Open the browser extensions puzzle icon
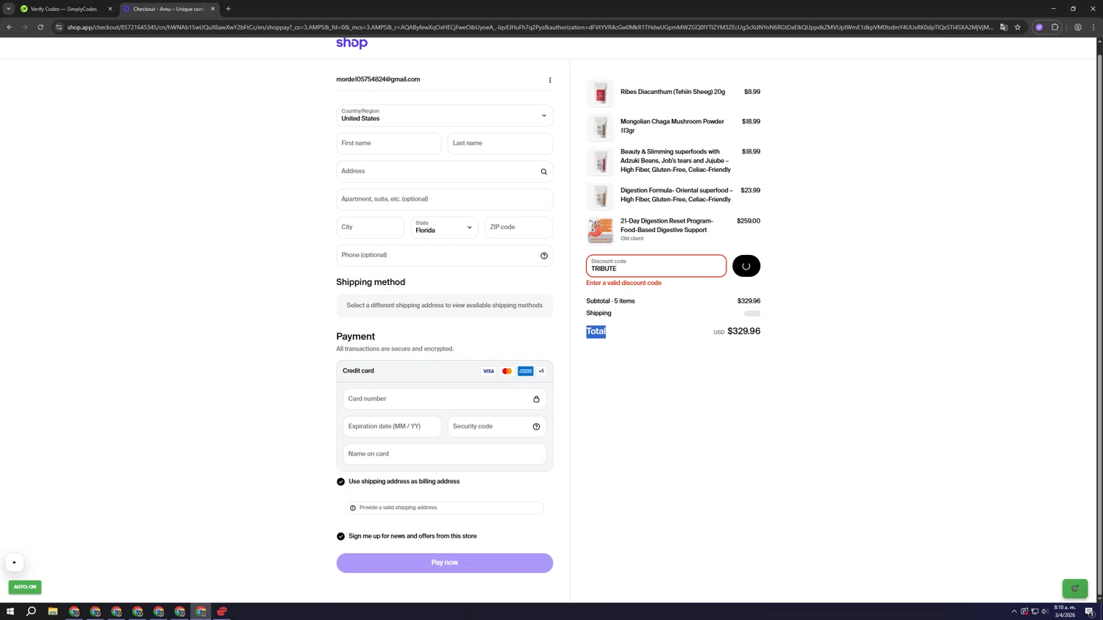 click(x=1055, y=27)
